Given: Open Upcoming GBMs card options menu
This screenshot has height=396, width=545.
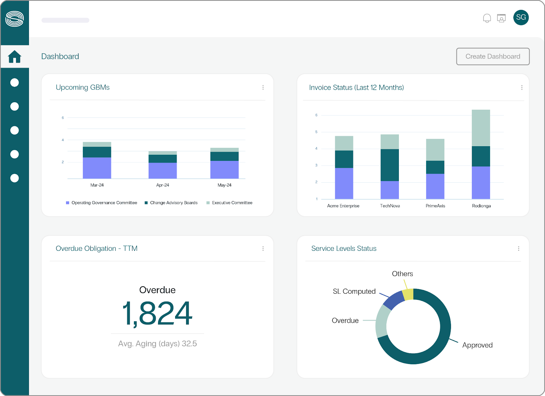Looking at the screenshot, I should pyautogui.click(x=263, y=88).
